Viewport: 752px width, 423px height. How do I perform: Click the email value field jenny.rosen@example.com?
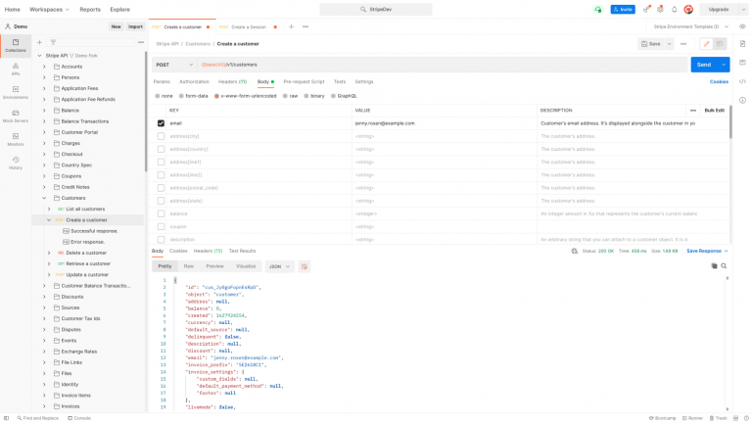pyautogui.click(x=445, y=123)
